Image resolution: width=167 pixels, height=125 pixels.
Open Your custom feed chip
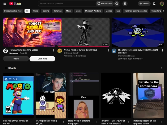click(13, 11)
